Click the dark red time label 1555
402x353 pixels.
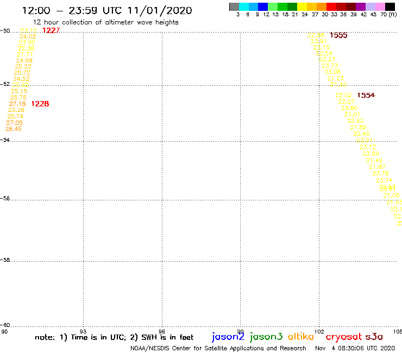338,35
